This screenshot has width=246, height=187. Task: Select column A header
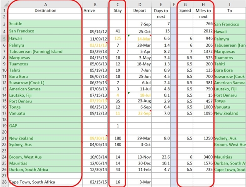[45, 5]
